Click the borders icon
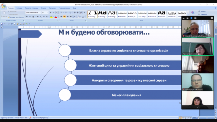The height and width of the screenshot is (122, 217). (x=83, y=17)
